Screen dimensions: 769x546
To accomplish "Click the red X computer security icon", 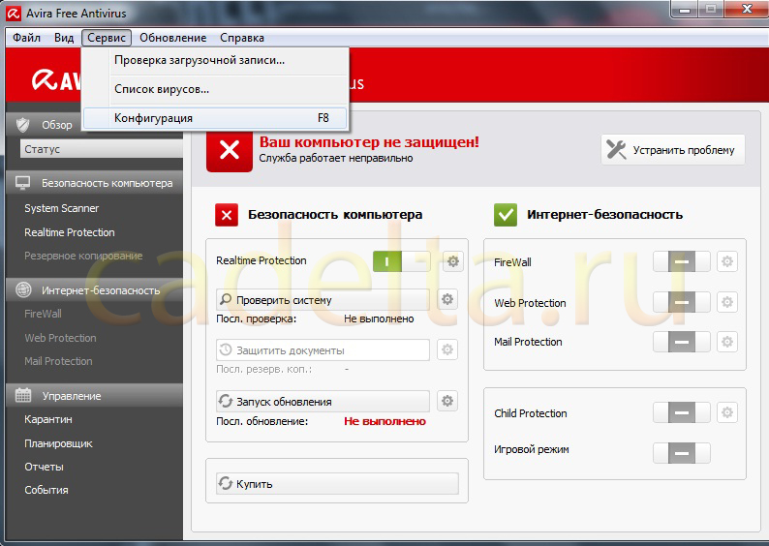I will click(227, 215).
